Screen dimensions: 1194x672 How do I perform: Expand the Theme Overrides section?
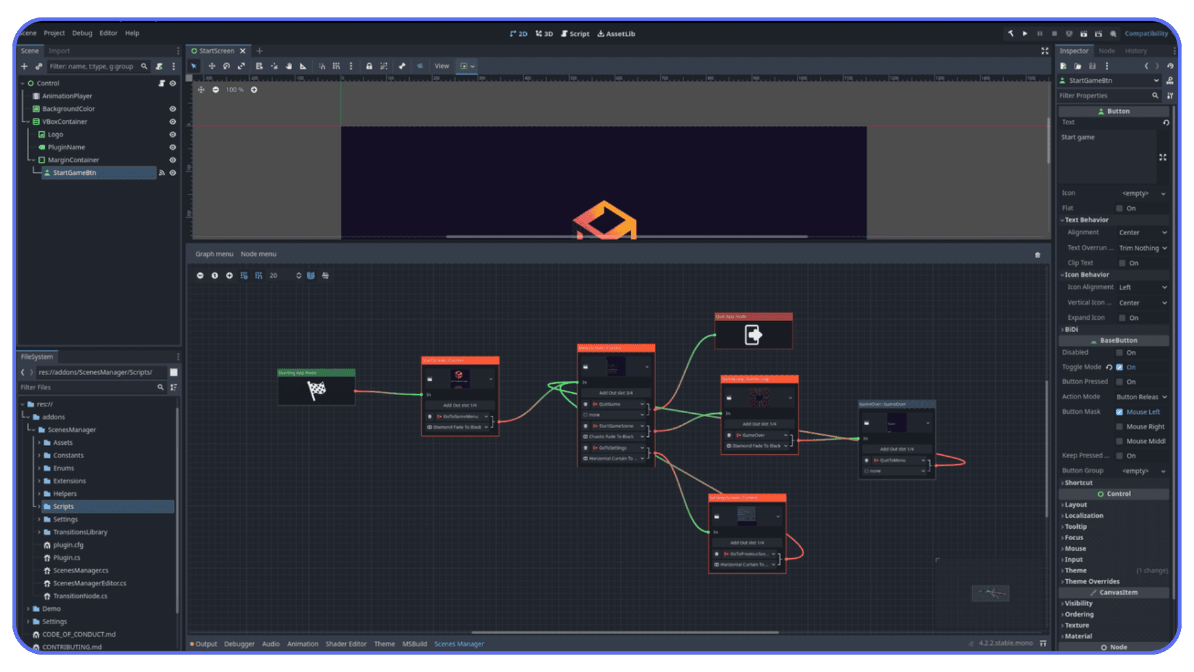click(x=1091, y=581)
